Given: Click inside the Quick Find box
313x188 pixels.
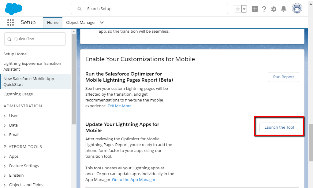Looking at the screenshot, I should (35, 39).
